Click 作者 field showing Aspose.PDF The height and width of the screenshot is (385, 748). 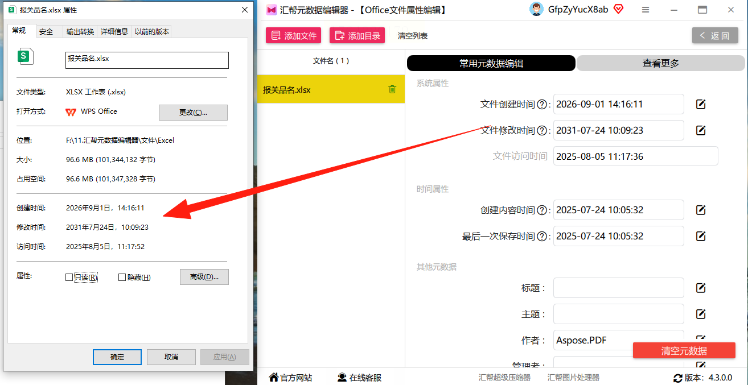(x=619, y=340)
